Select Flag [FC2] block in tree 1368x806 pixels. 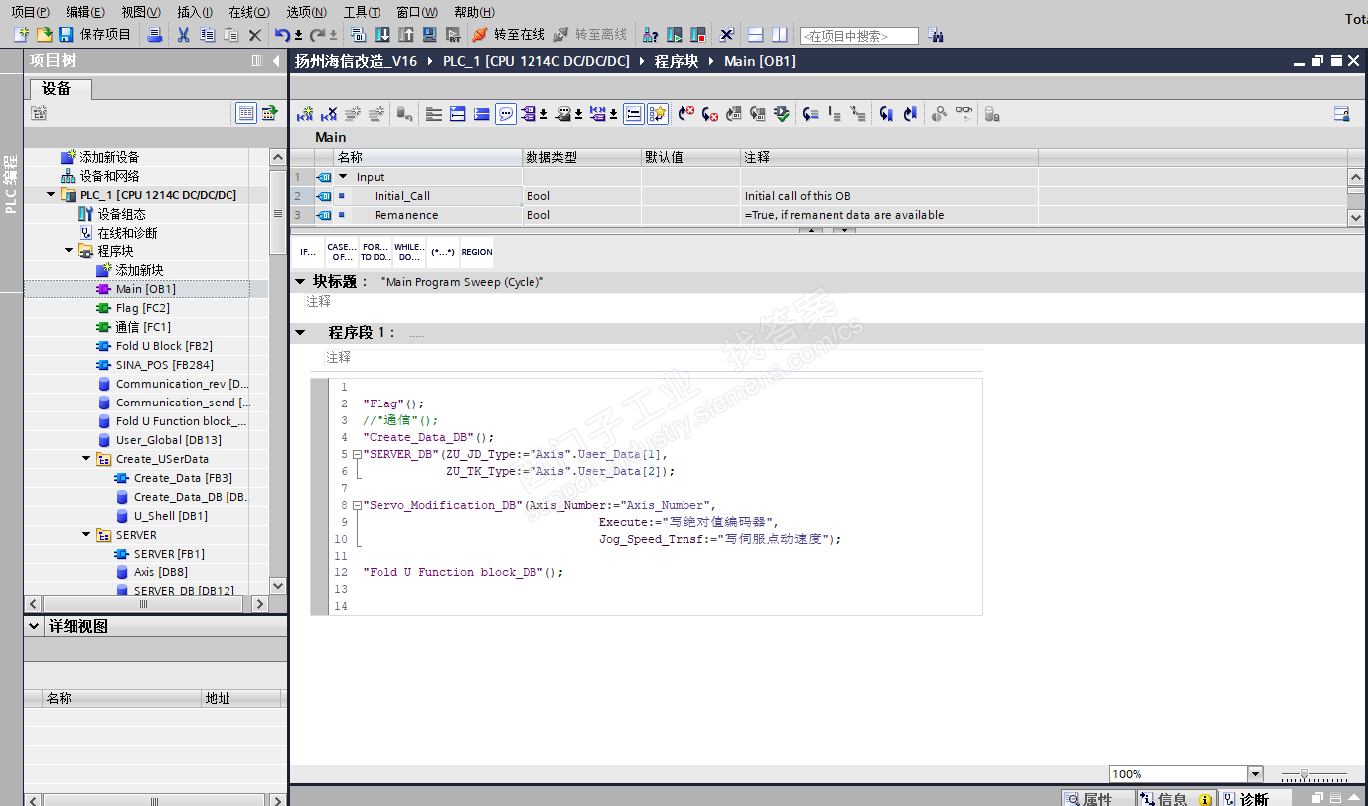pos(142,308)
